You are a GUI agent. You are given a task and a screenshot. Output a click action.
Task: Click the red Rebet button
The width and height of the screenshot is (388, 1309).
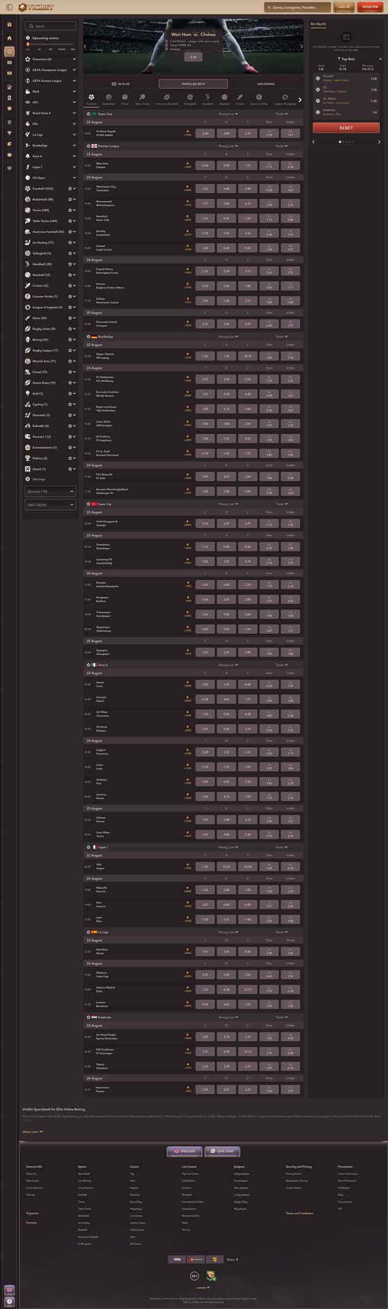[346, 128]
